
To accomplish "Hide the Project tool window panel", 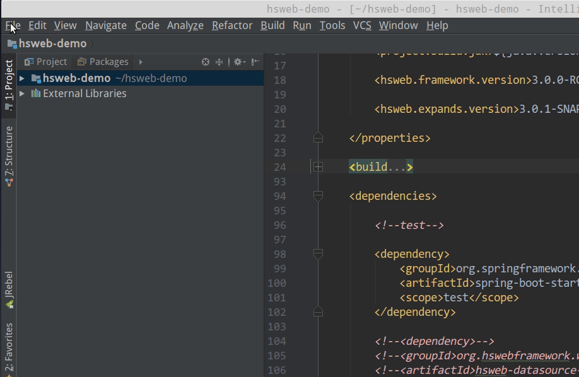I will pyautogui.click(x=255, y=62).
